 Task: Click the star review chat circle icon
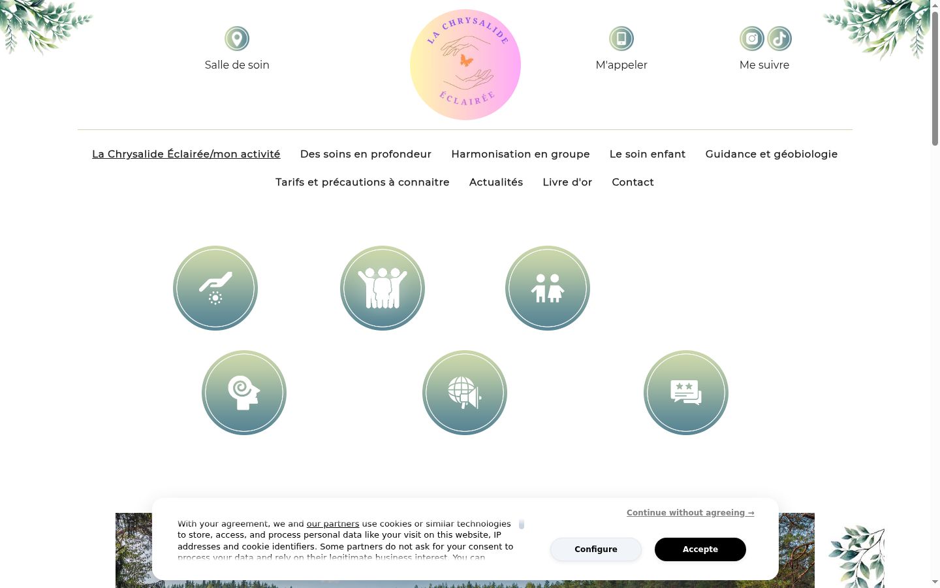click(x=686, y=393)
